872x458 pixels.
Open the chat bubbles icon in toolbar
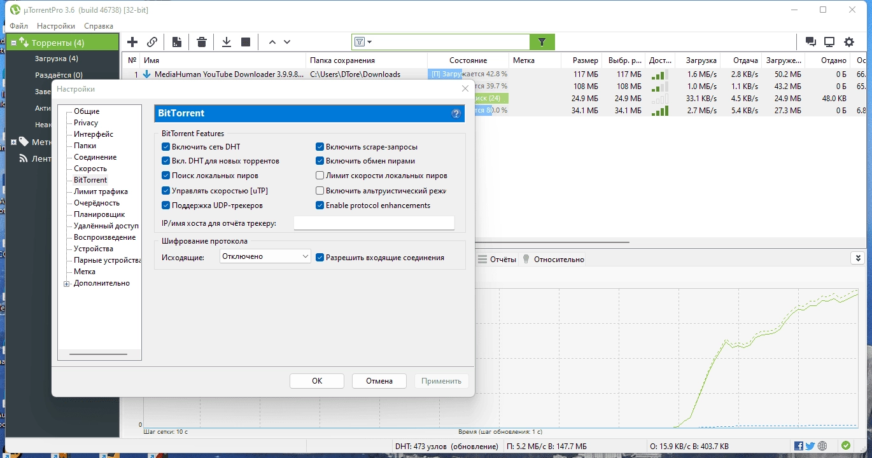tap(811, 42)
